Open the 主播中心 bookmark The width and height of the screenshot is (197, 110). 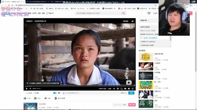pos(50,8)
